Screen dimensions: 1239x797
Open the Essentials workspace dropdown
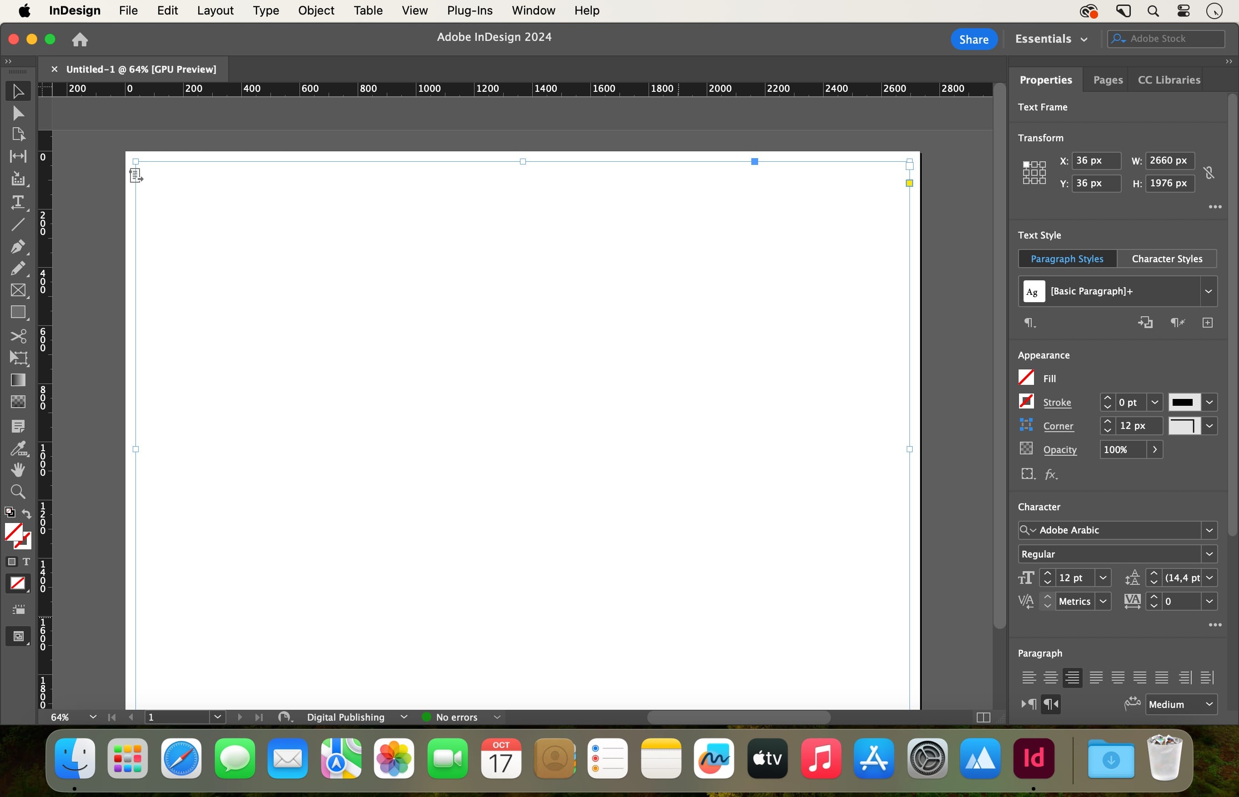1051,39
